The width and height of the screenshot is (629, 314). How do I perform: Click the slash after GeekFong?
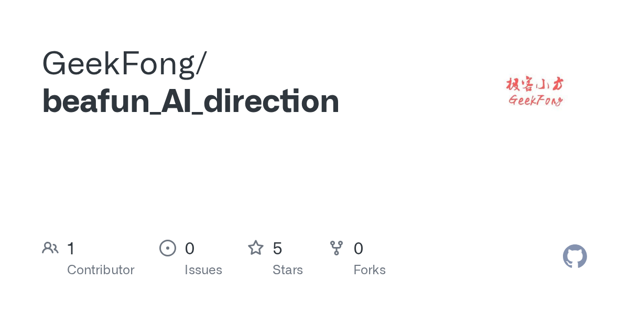[x=201, y=63]
